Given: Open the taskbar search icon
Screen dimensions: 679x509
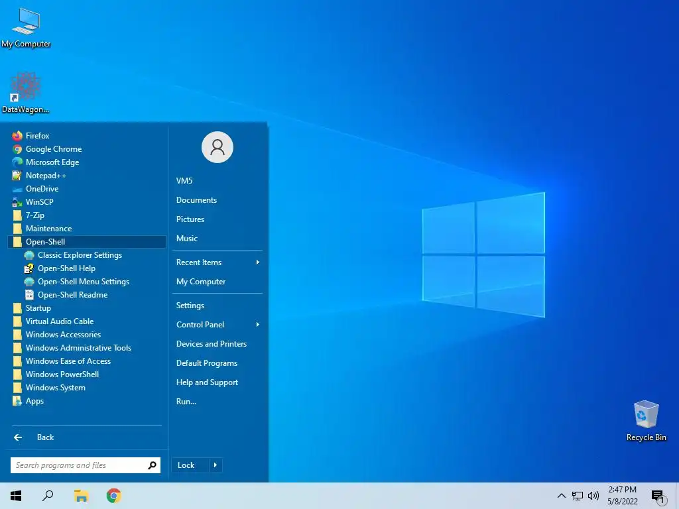Looking at the screenshot, I should point(48,496).
